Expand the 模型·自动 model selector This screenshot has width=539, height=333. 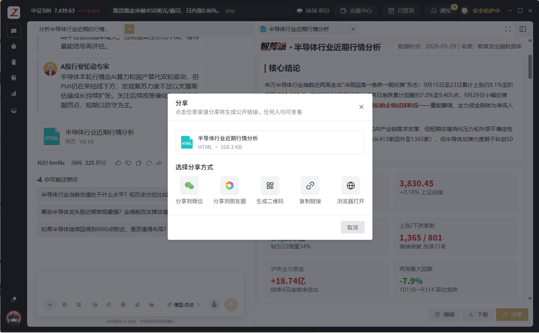pos(183,305)
